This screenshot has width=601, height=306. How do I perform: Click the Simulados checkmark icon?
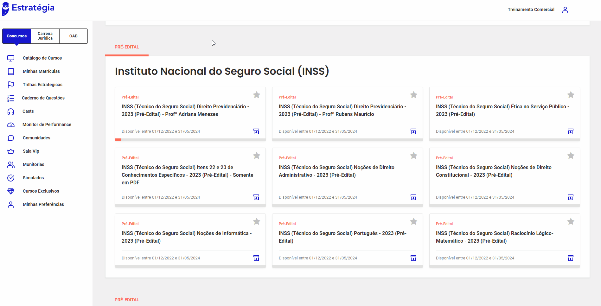[x=11, y=178]
